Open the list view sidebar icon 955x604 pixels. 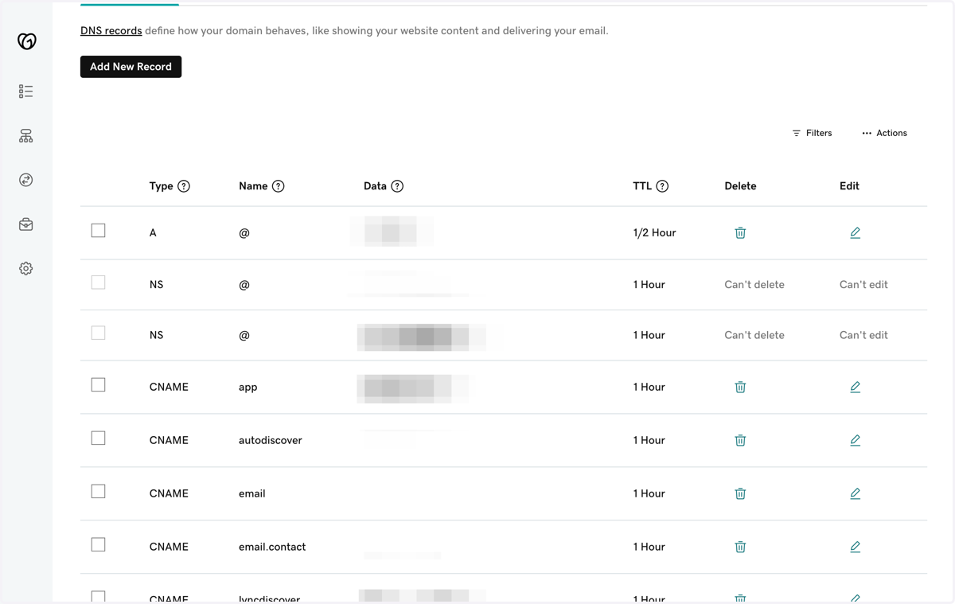(26, 92)
